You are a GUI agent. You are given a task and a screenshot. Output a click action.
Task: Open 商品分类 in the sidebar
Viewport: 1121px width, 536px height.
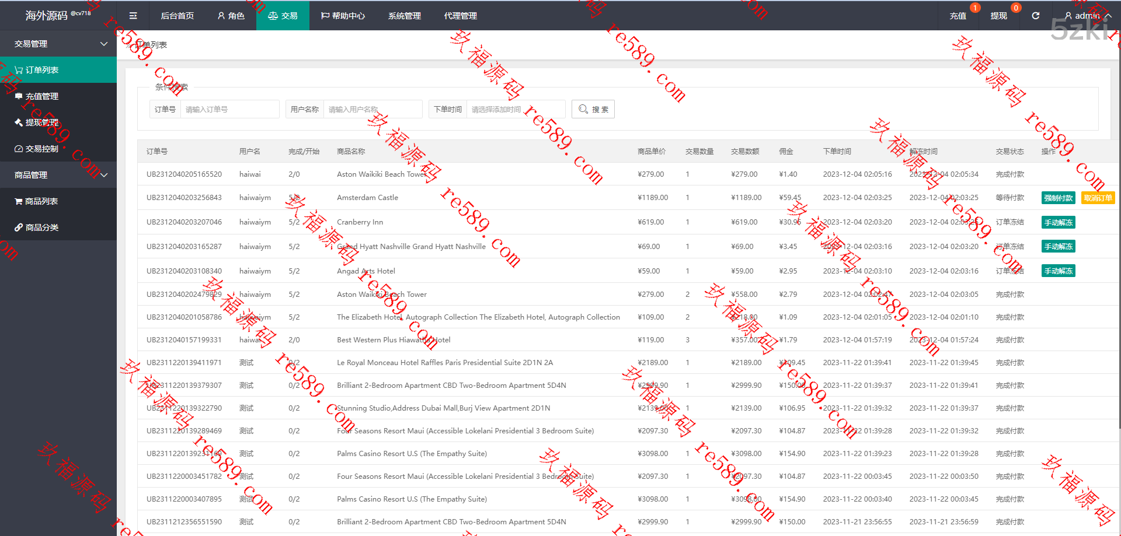(x=41, y=227)
